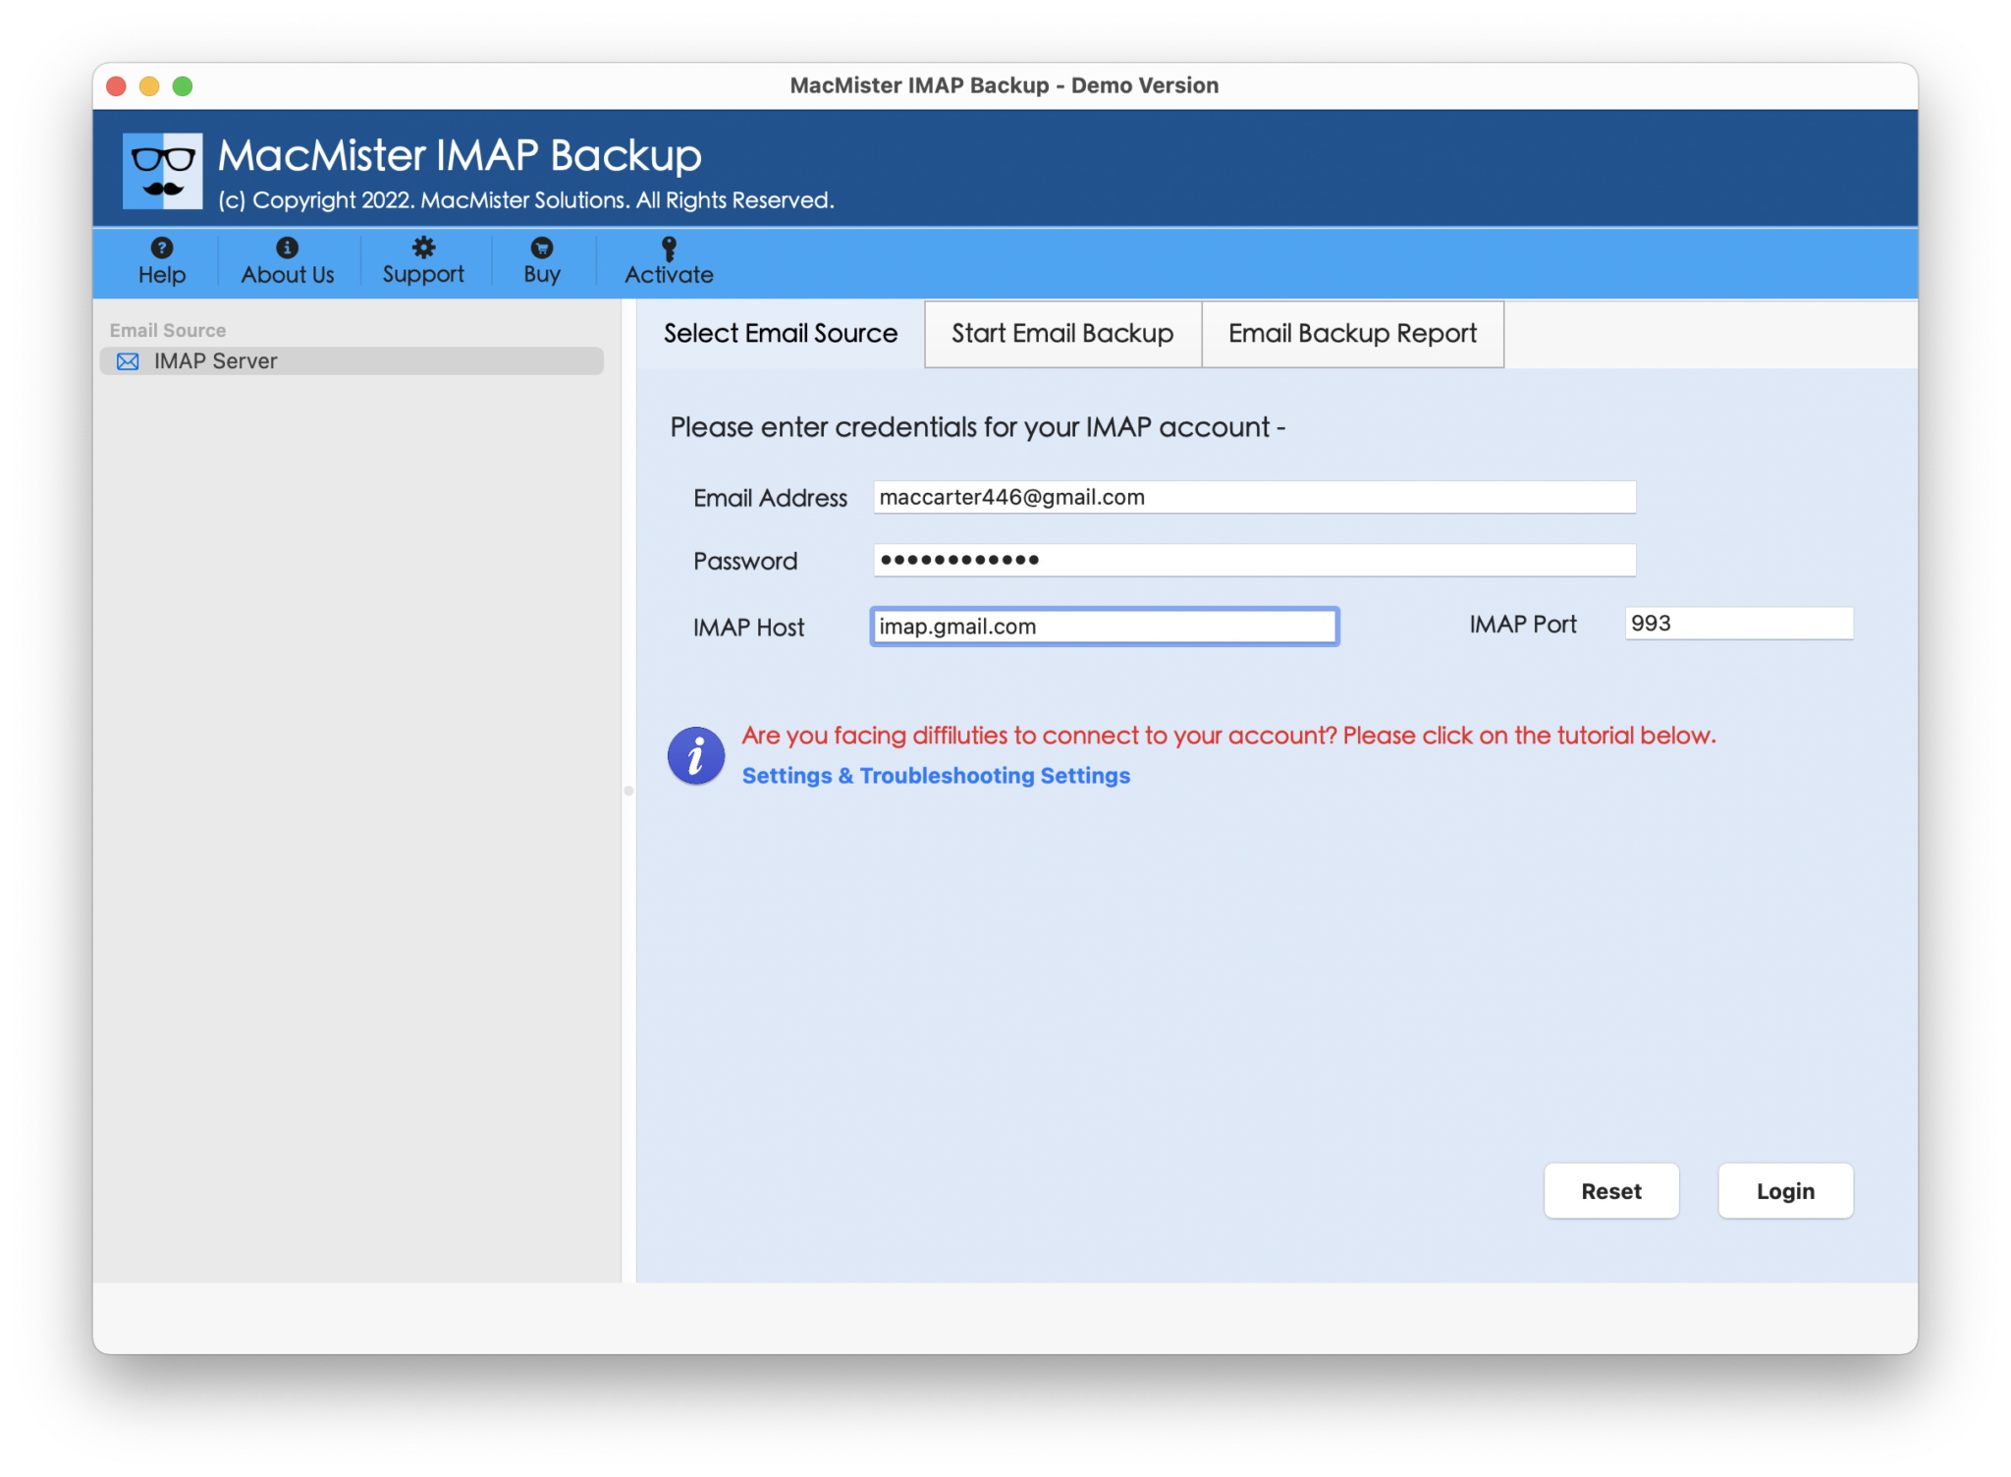Viewport: 2011px width, 1477px height.
Task: Select the Support gear icon
Action: pyautogui.click(x=422, y=247)
